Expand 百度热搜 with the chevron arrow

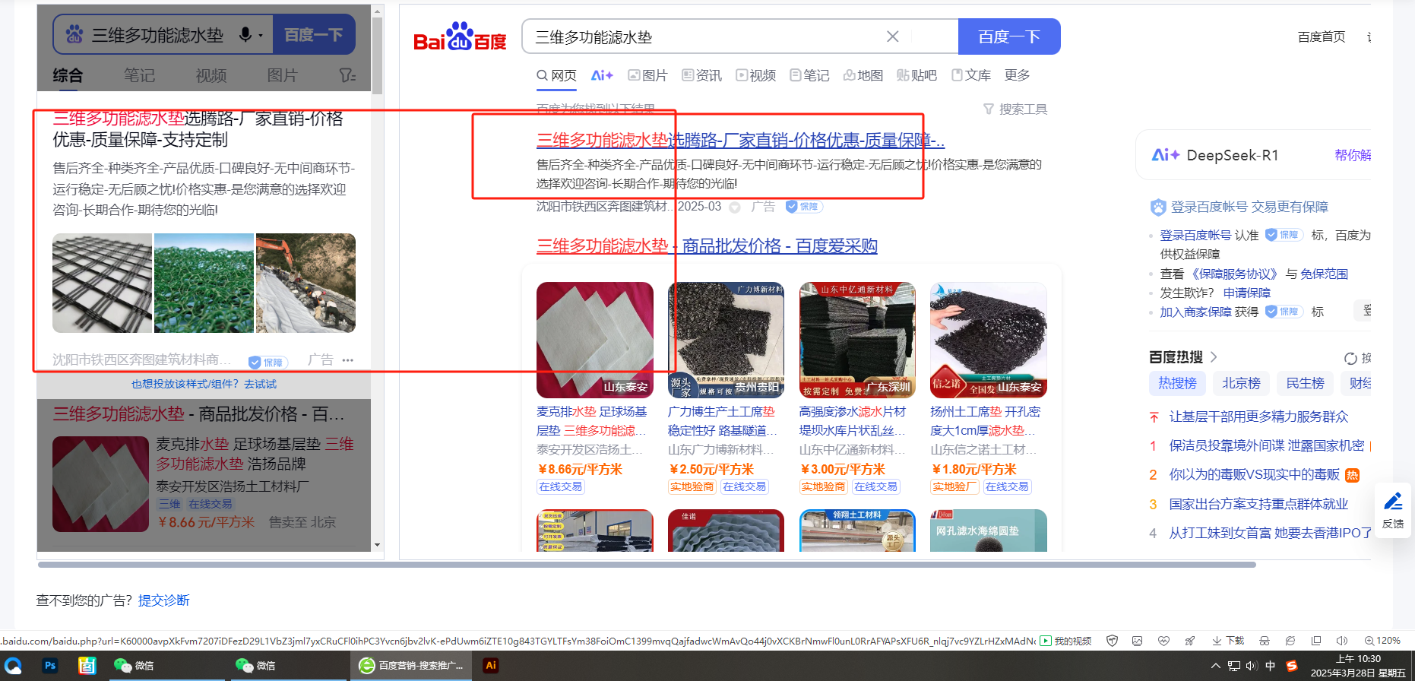pos(1214,357)
